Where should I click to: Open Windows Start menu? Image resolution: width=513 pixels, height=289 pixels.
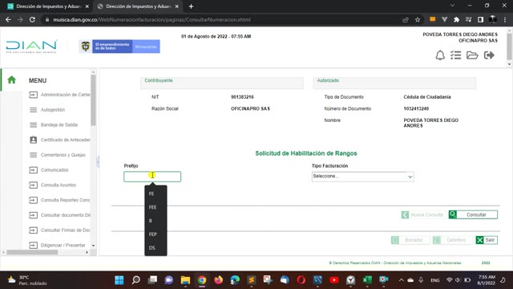coord(119,280)
